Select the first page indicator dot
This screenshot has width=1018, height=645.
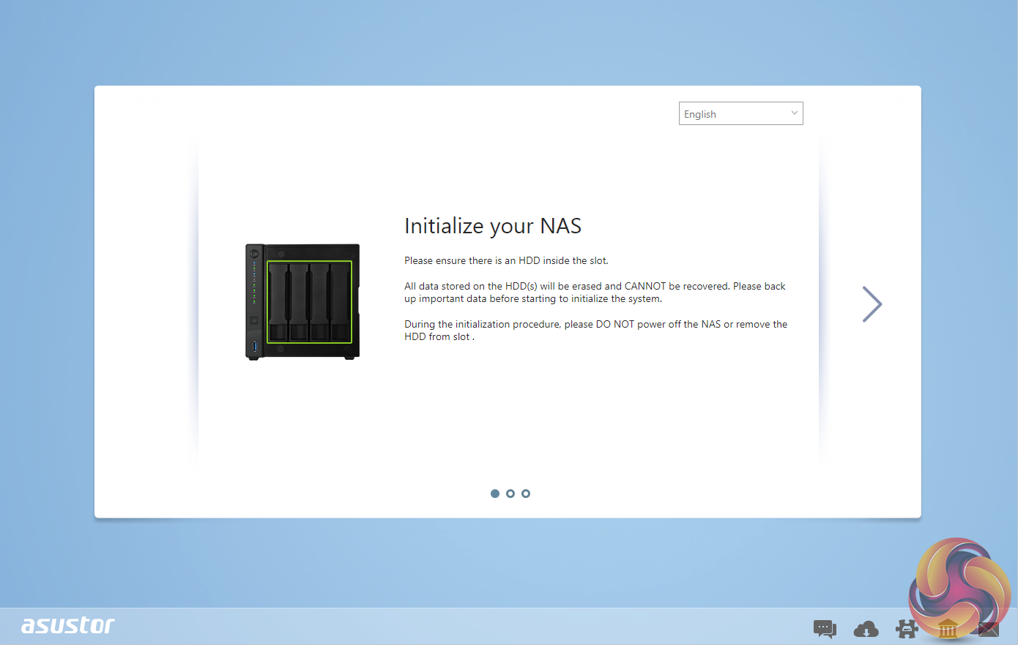pyautogui.click(x=495, y=494)
